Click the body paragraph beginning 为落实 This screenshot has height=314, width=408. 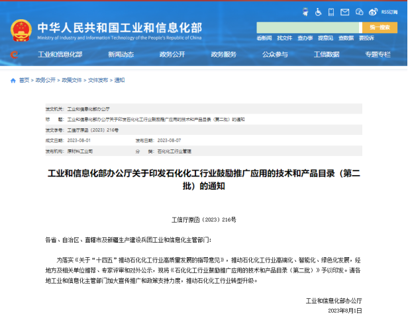[x=203, y=270]
